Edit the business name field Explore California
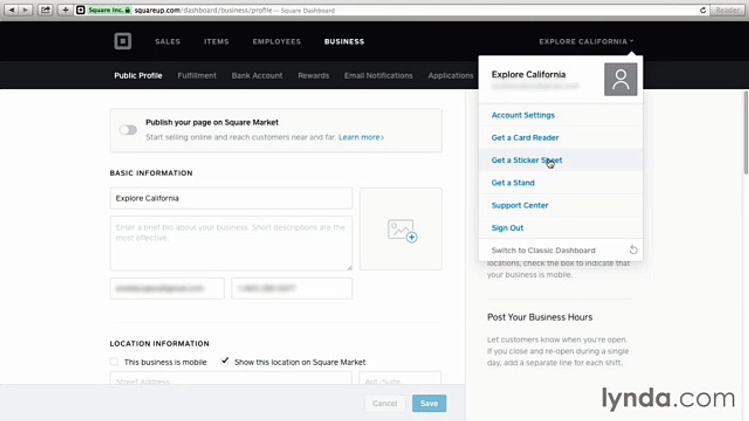The image size is (749, 421). (x=231, y=198)
